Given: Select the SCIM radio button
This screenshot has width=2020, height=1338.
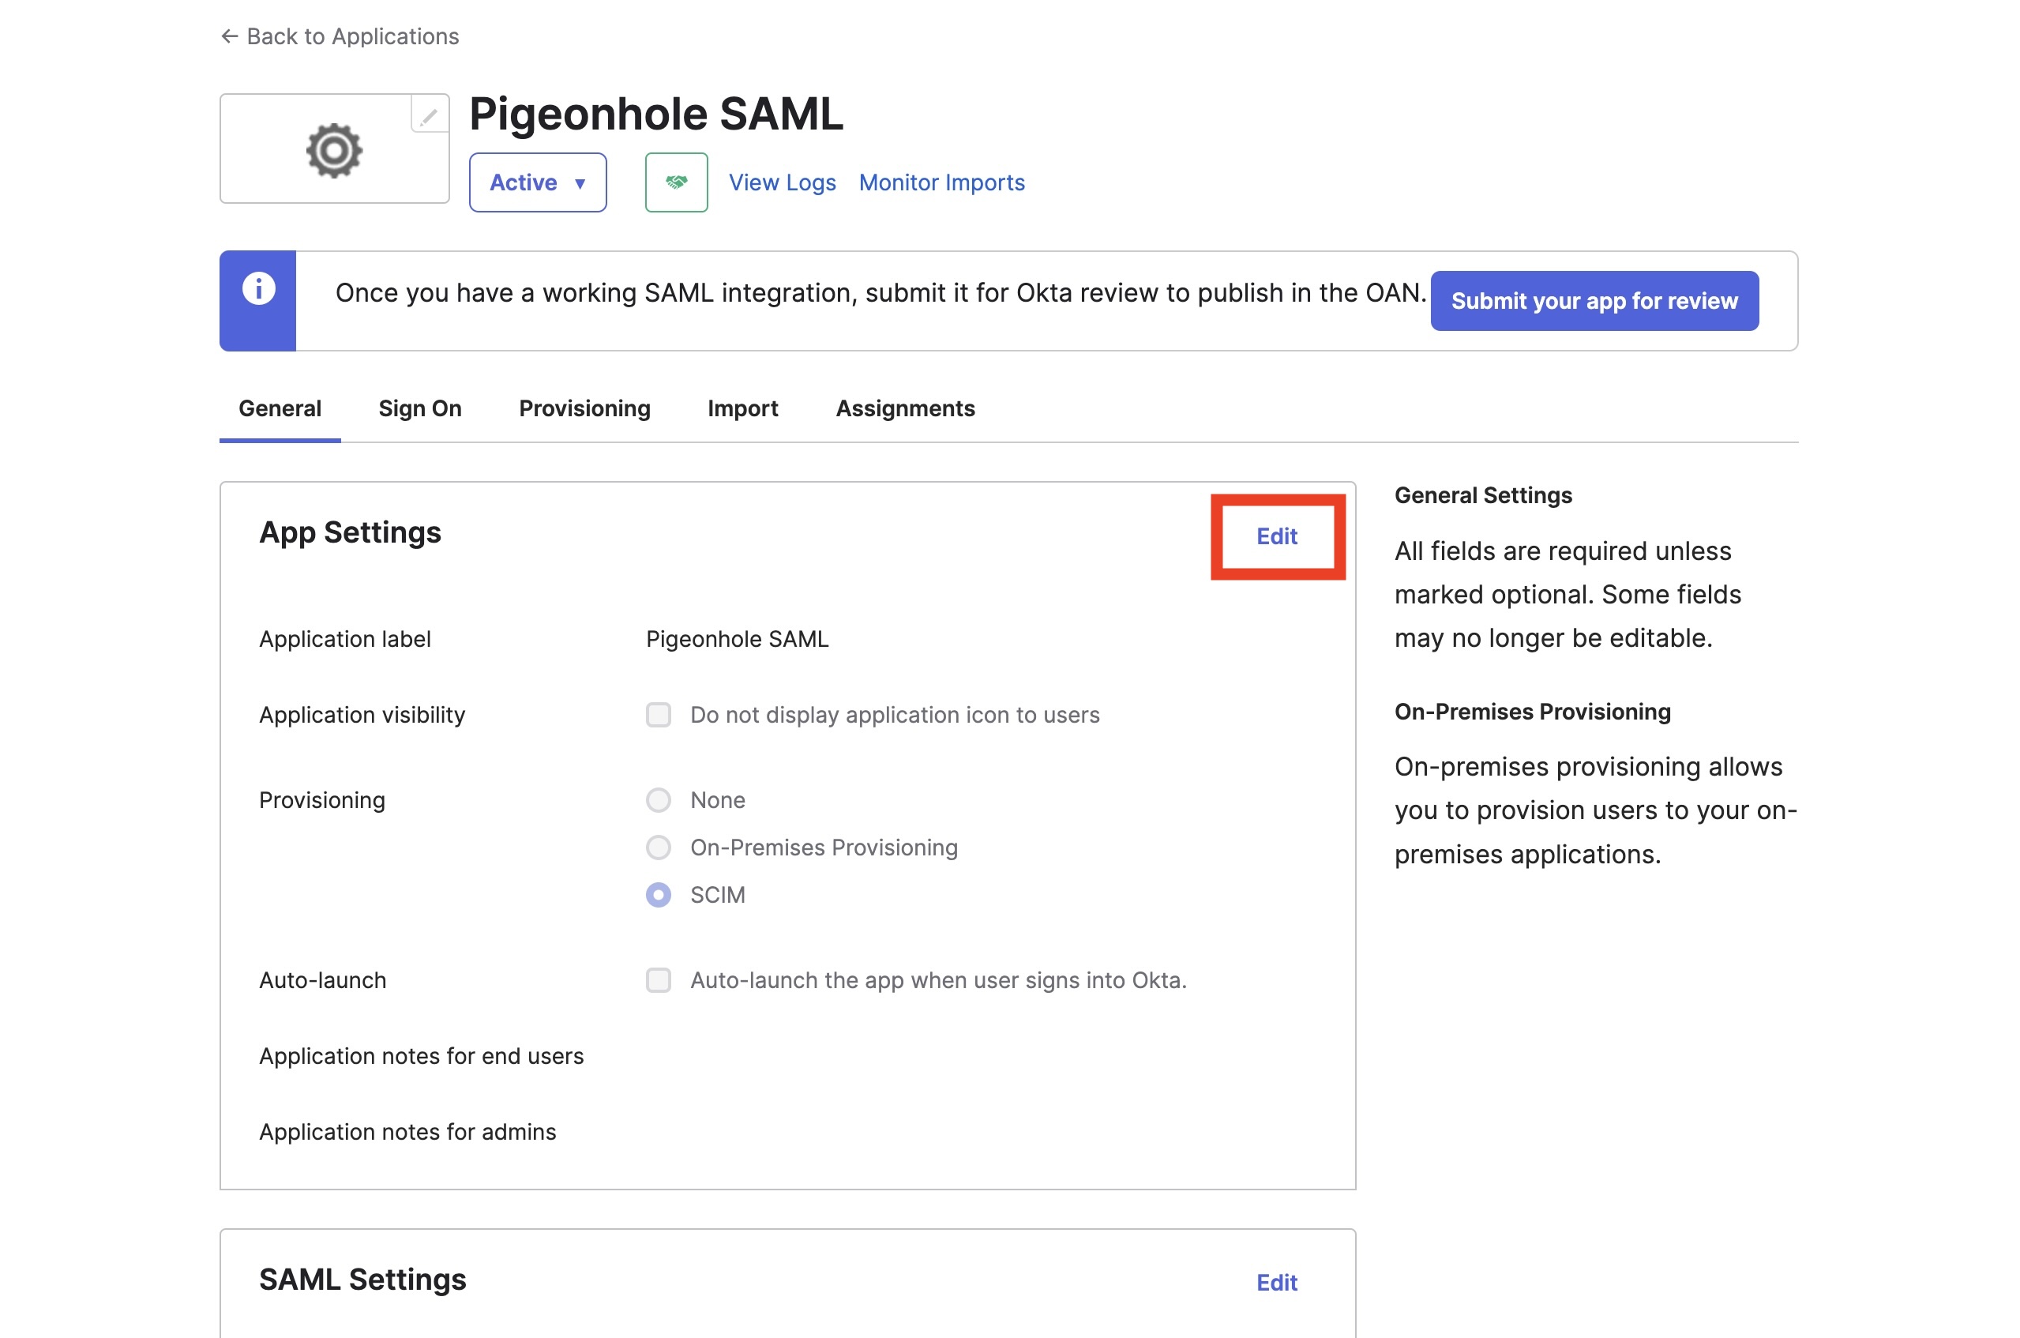Looking at the screenshot, I should click(x=659, y=894).
